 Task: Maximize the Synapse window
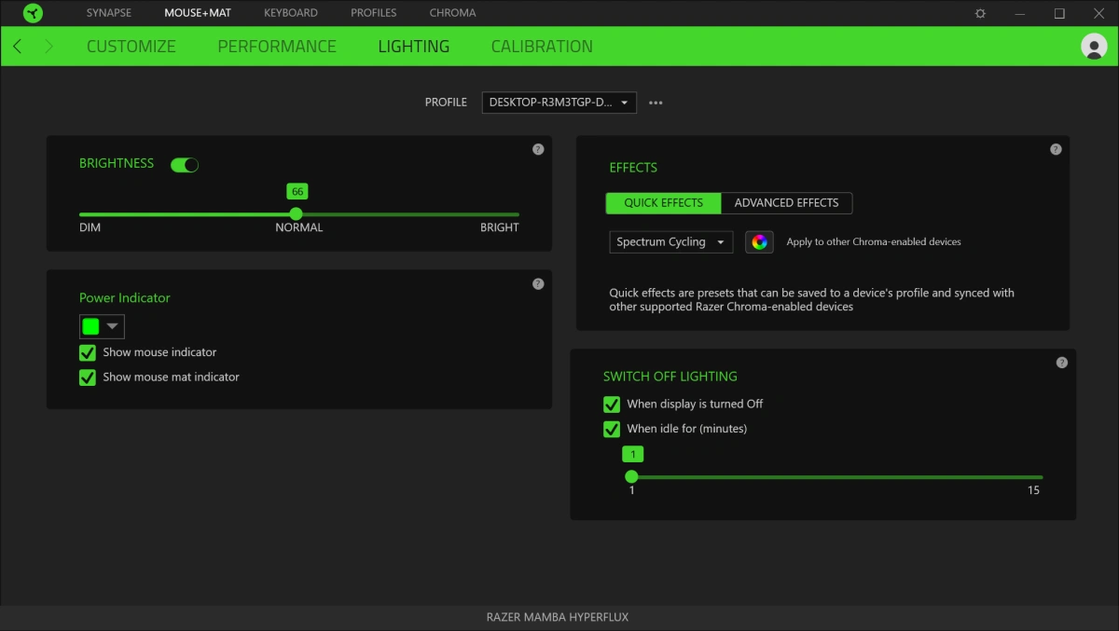pyautogui.click(x=1059, y=13)
